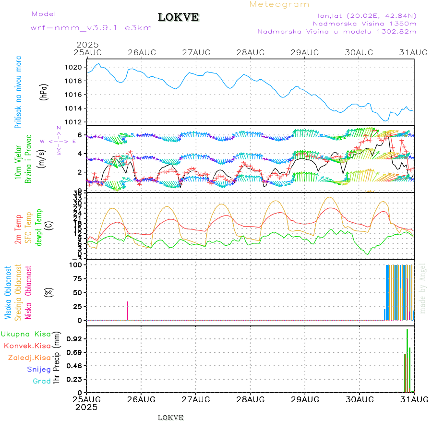Select the SFC Temp legend label
The width and height of the screenshot is (432, 432).
tap(28, 228)
